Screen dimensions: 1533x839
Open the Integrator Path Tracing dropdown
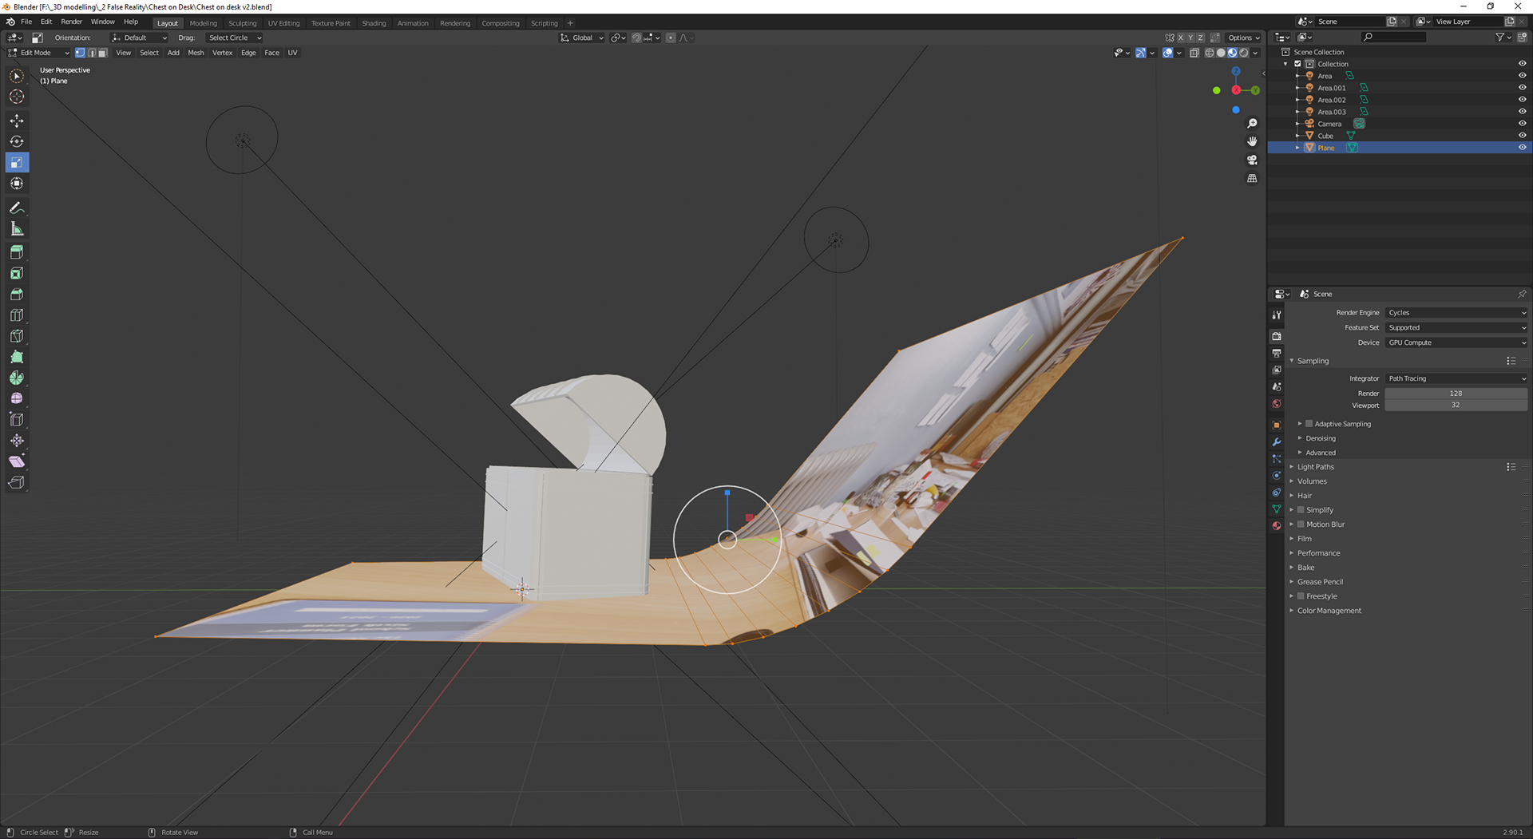[1456, 379]
